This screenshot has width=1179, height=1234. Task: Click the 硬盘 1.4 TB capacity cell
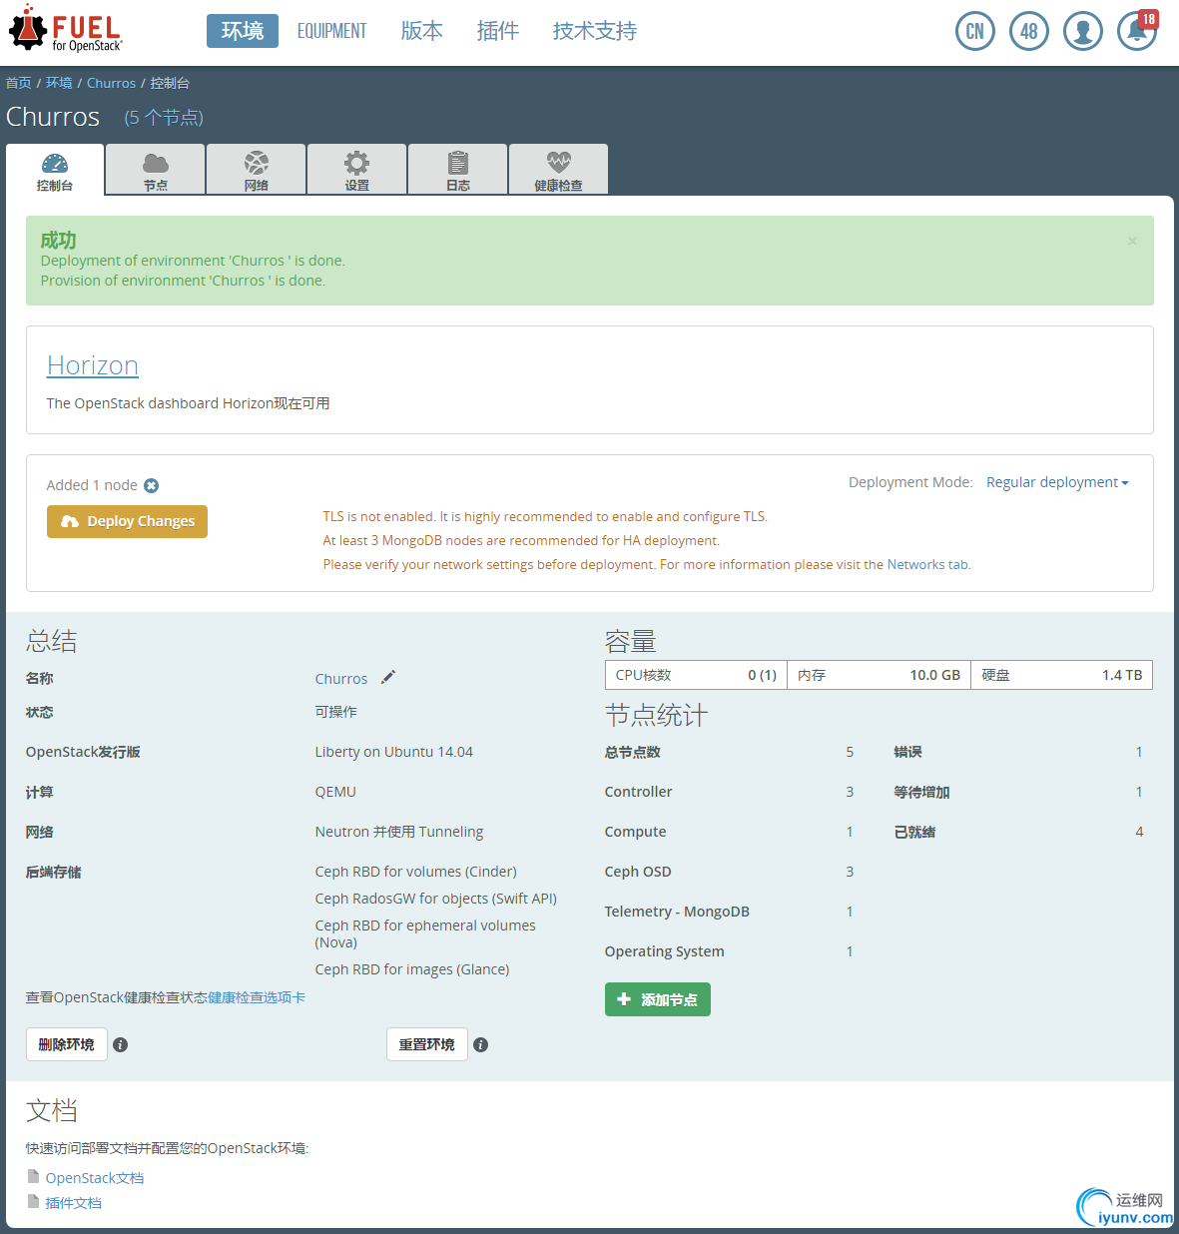[x=1061, y=675]
